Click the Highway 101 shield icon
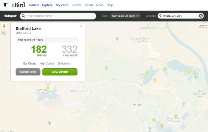The width and height of the screenshot is (208, 132). [x=142, y=76]
